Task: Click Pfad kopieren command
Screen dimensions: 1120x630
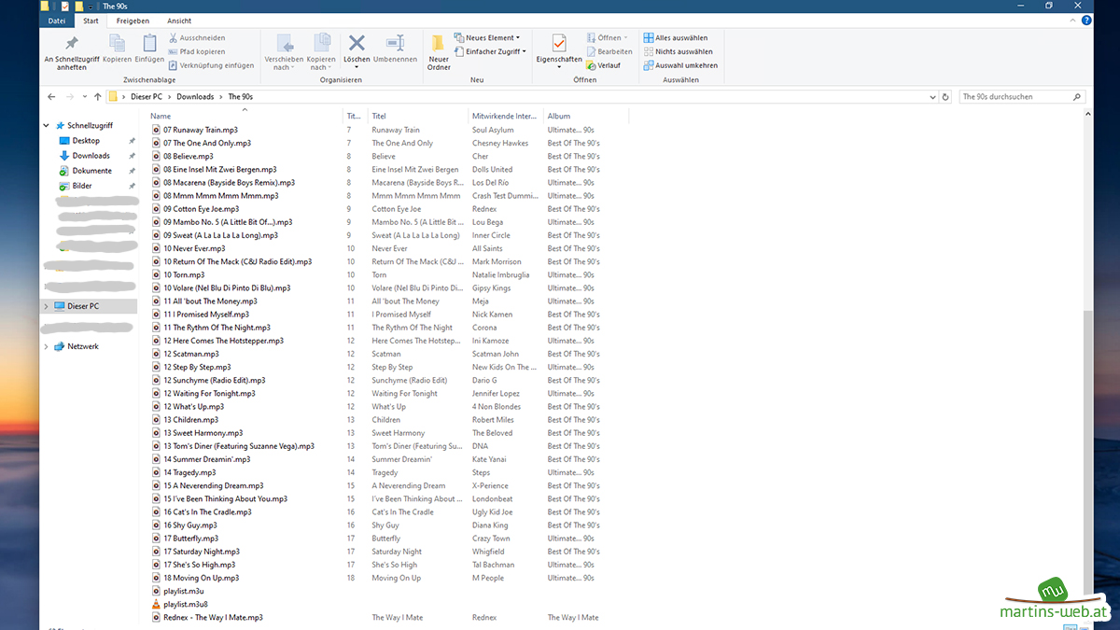Action: pos(197,51)
